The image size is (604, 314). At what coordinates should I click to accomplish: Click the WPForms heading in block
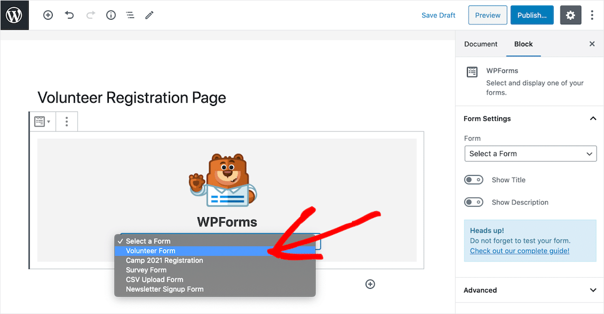click(x=227, y=222)
